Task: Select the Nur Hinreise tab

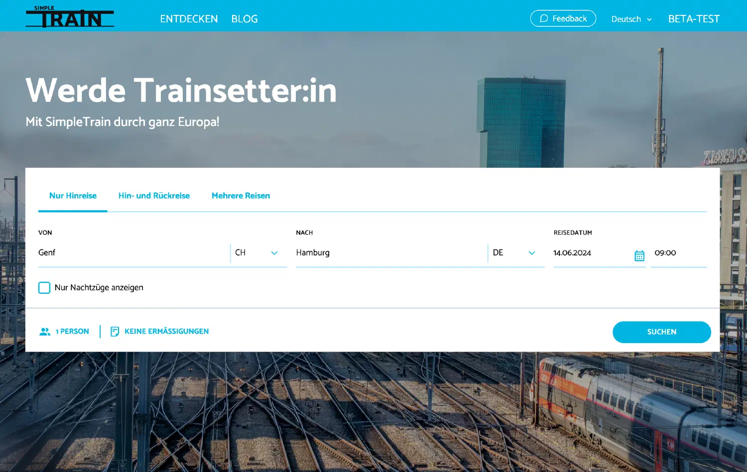Action: click(x=73, y=196)
